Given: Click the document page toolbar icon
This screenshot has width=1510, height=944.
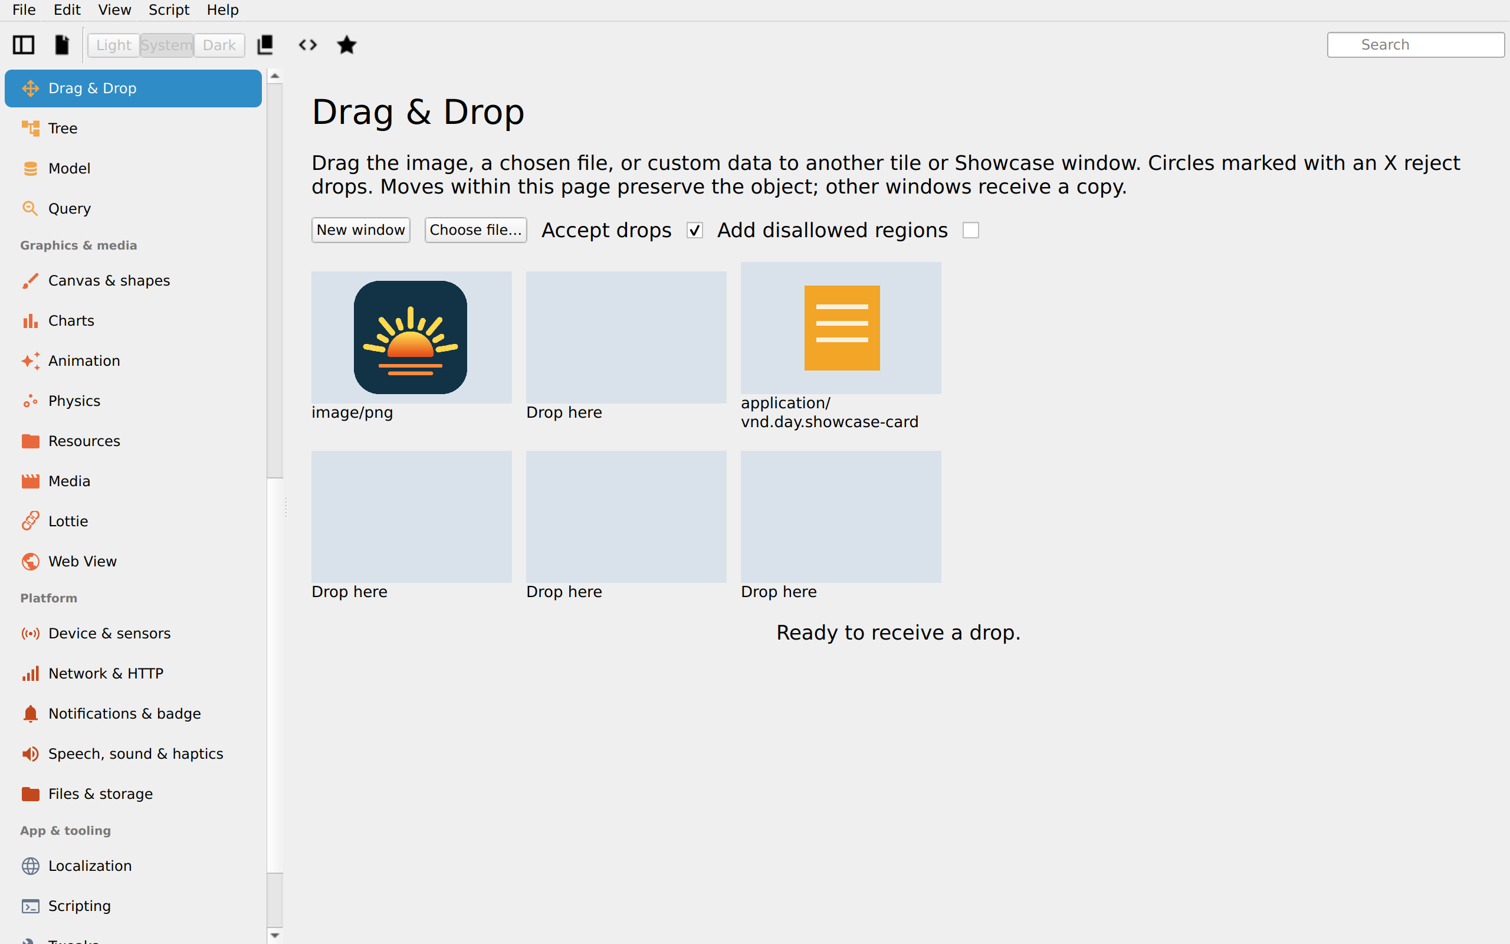Looking at the screenshot, I should [62, 45].
